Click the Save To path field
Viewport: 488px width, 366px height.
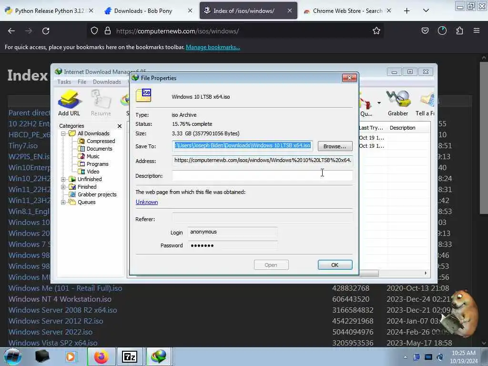click(243, 146)
